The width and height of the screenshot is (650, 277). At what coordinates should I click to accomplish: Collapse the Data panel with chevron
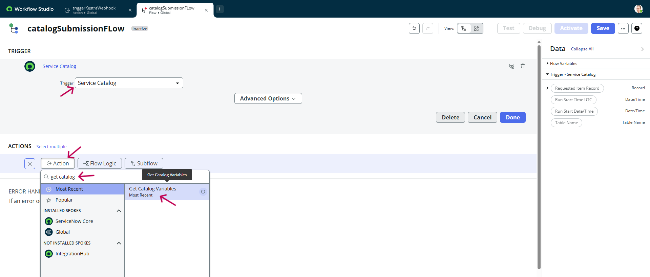[642, 49]
